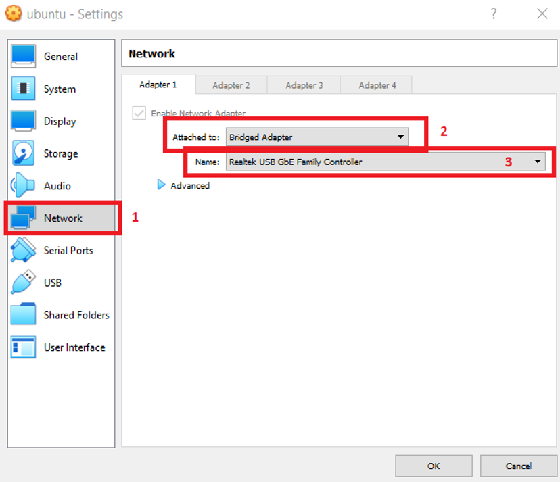Open Shared Folders folder icon
This screenshot has height=482, width=560.
(23, 315)
